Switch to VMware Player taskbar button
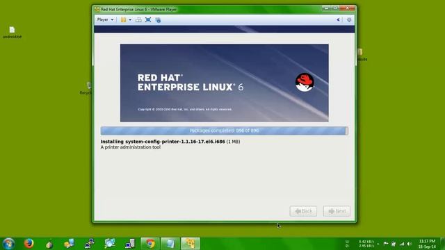The width and height of the screenshot is (445, 250). point(191,244)
